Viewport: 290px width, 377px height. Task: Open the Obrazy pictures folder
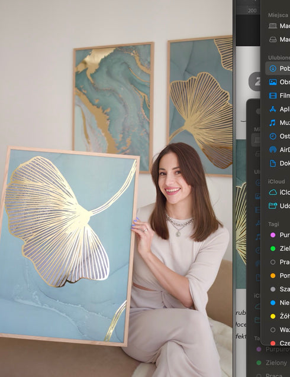tap(278, 82)
